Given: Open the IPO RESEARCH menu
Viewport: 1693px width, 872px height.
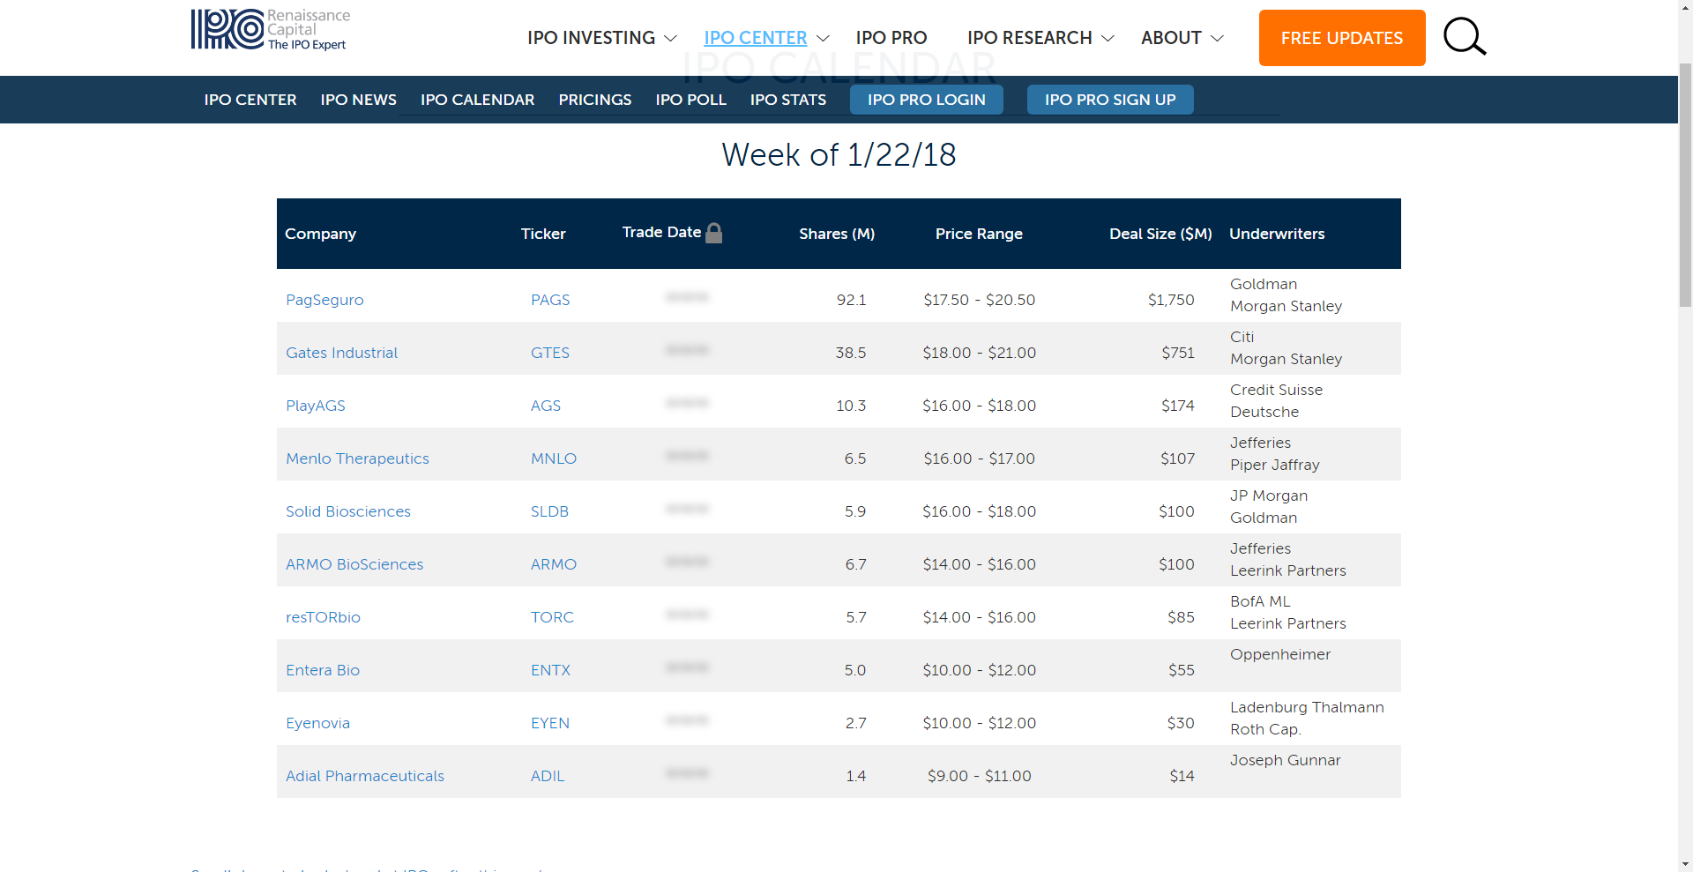Looking at the screenshot, I should 1029,38.
